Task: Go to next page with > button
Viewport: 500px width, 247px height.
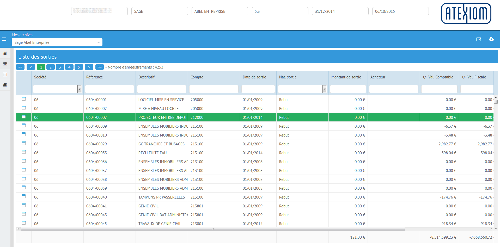Action: (89, 67)
